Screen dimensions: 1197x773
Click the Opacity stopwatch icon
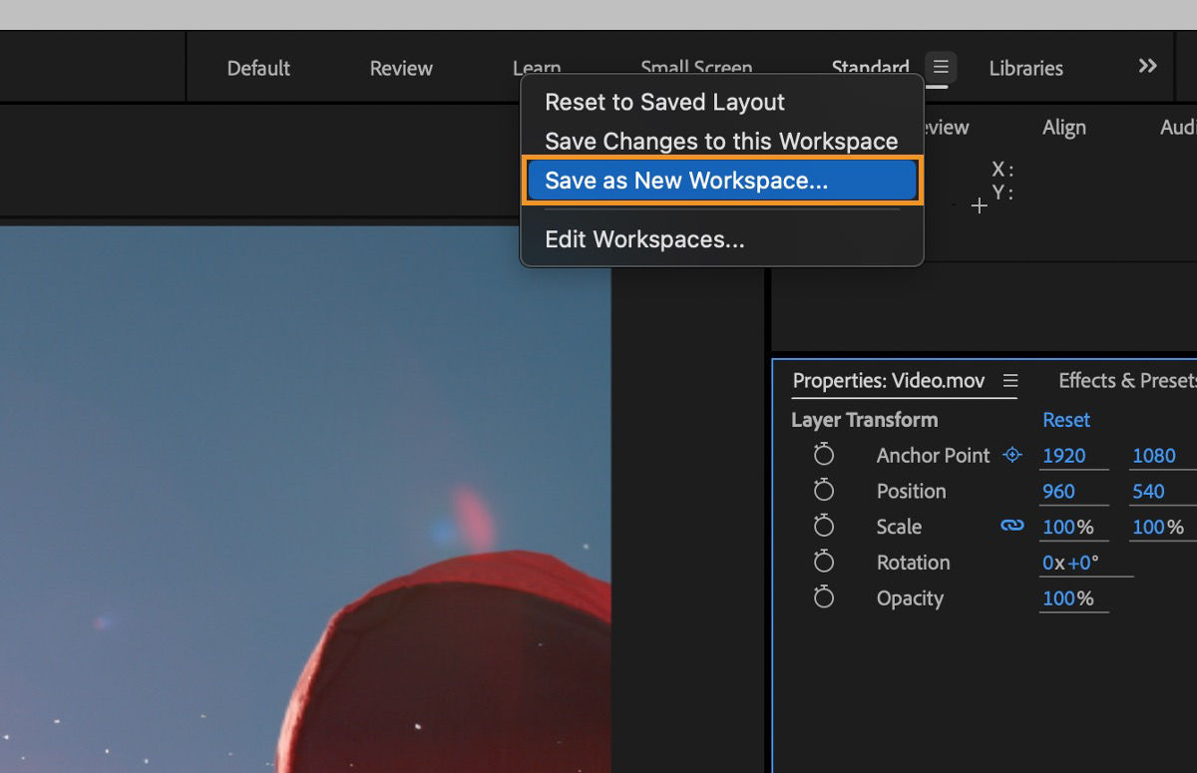tap(824, 597)
